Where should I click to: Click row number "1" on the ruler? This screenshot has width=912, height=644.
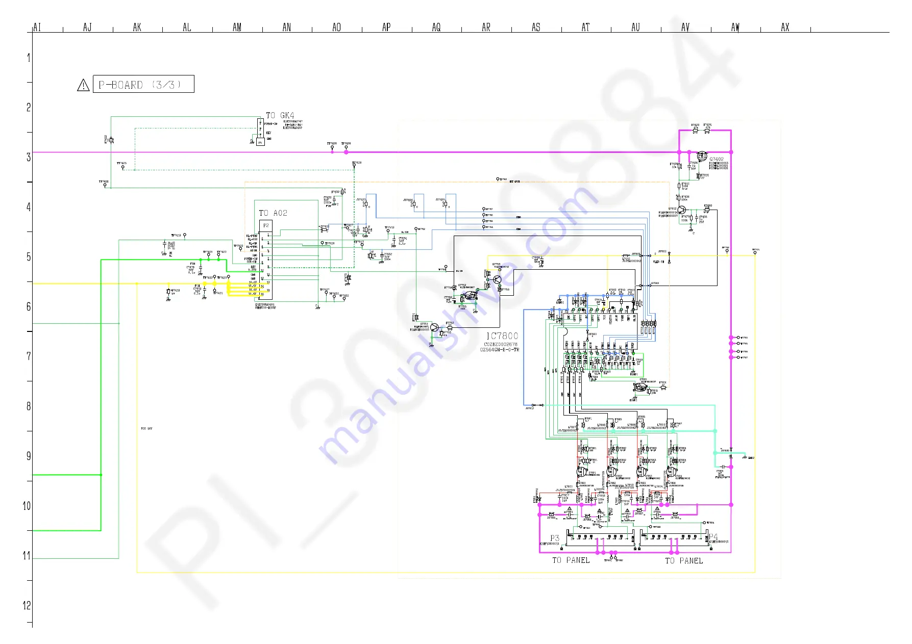(x=29, y=58)
